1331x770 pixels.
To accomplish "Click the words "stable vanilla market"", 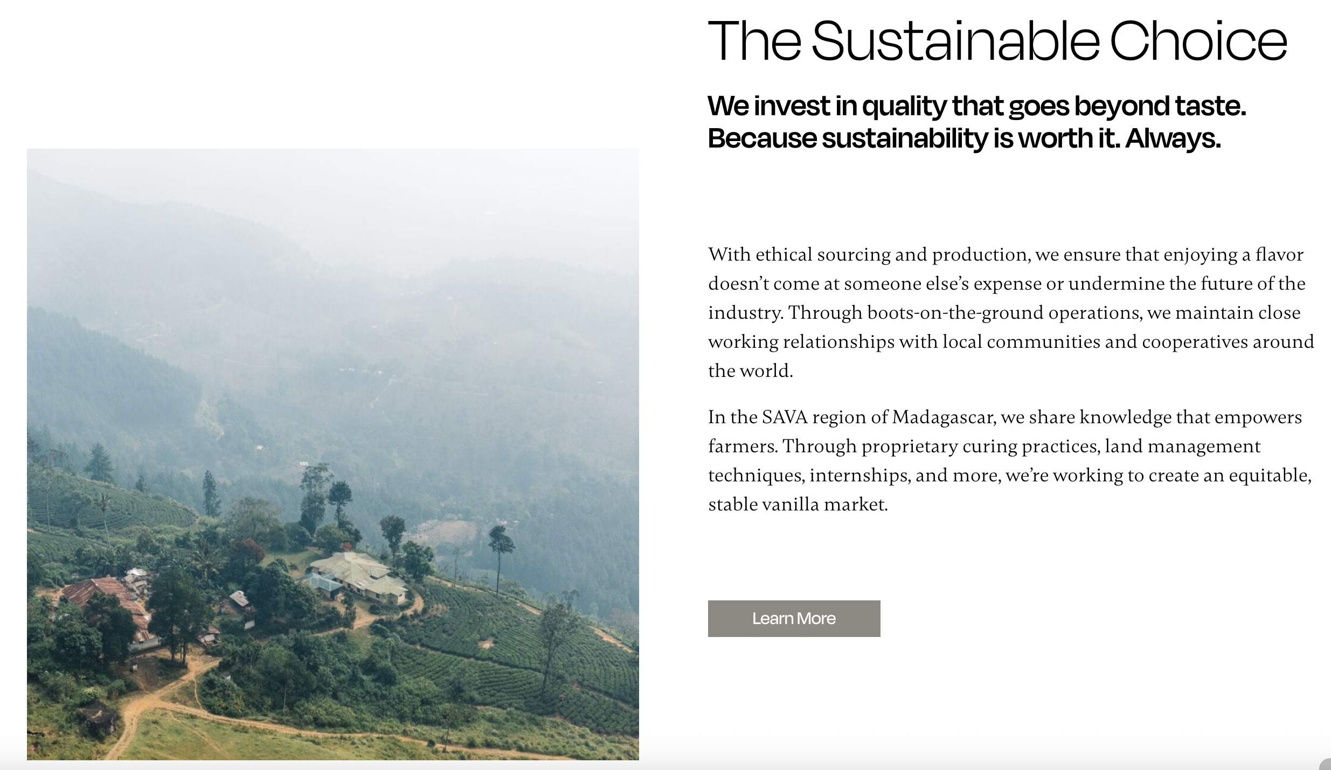I will [798, 505].
